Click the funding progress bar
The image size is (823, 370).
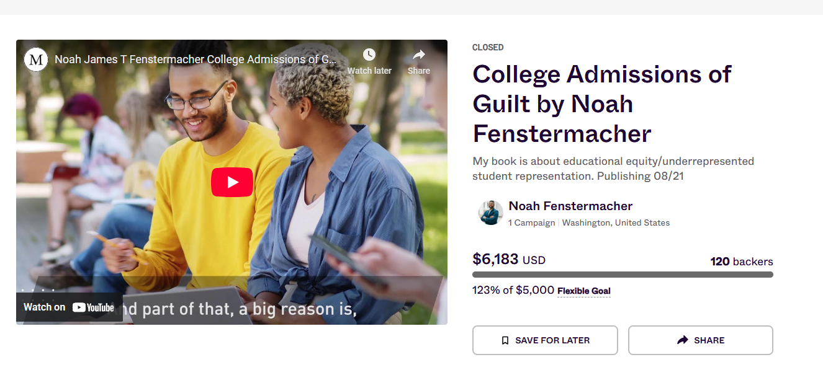[x=623, y=275]
